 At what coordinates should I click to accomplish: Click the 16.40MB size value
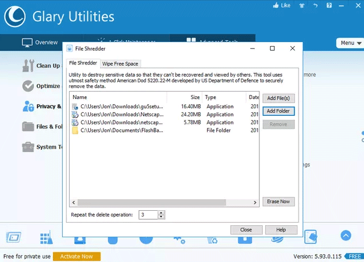(x=191, y=107)
